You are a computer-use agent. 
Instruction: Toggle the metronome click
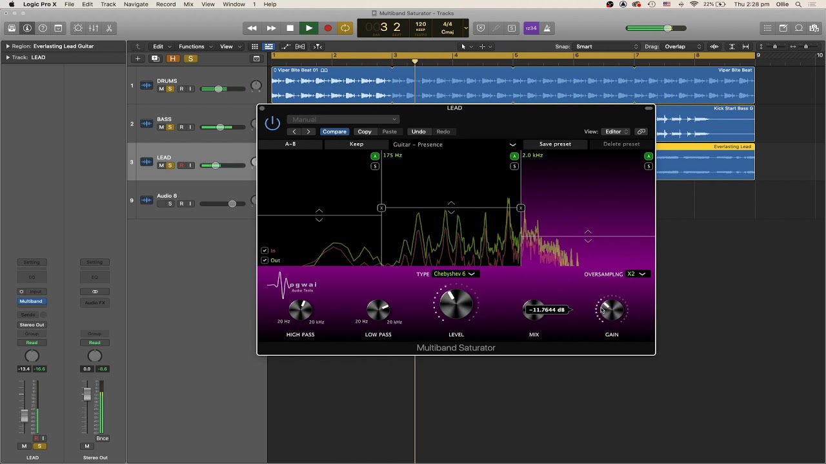tap(547, 28)
